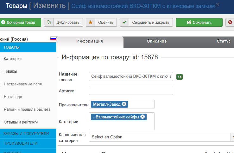This screenshot has height=153, width=234.
Task: Click the Russian flag icon
Action: click(53, 39)
